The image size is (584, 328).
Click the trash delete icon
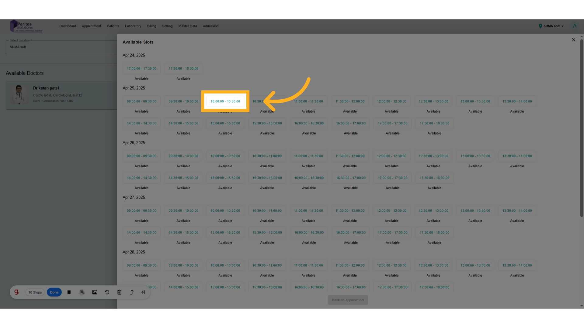click(119, 292)
